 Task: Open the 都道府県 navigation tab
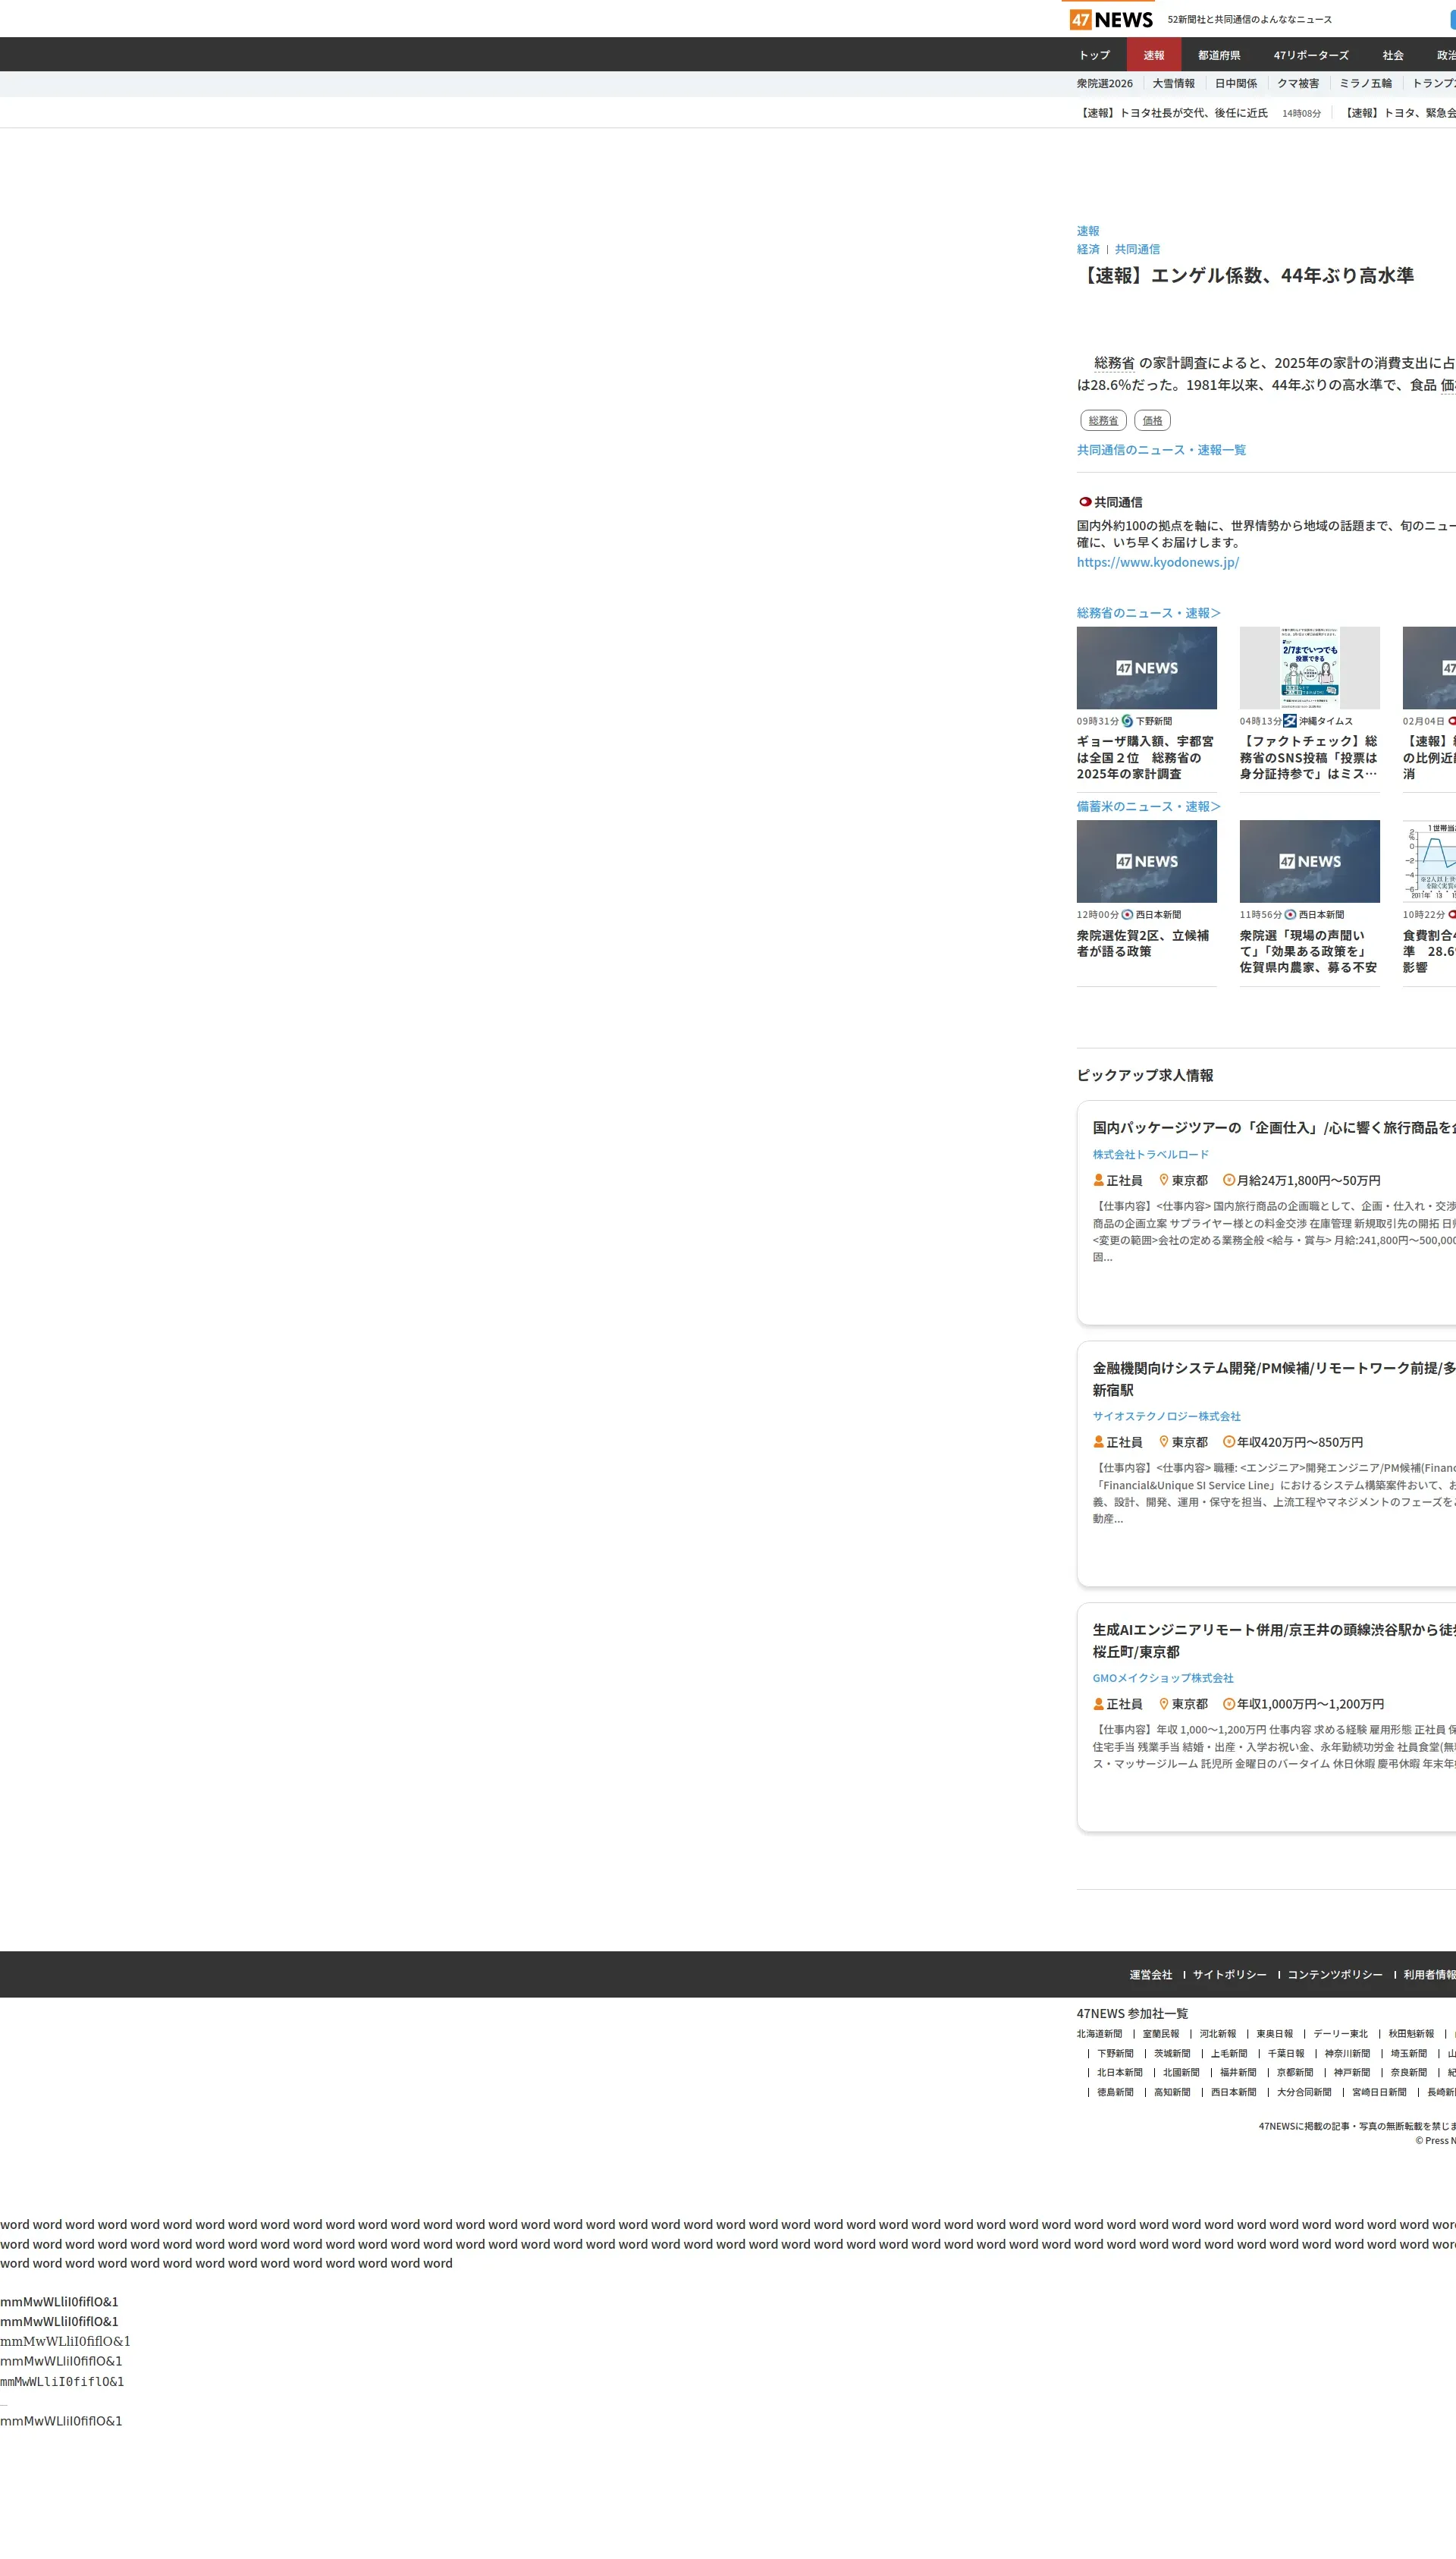point(1218,55)
